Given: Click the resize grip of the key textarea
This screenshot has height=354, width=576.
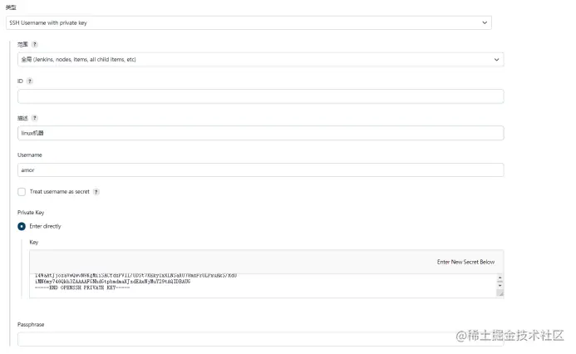Looking at the screenshot, I should coord(500,293).
